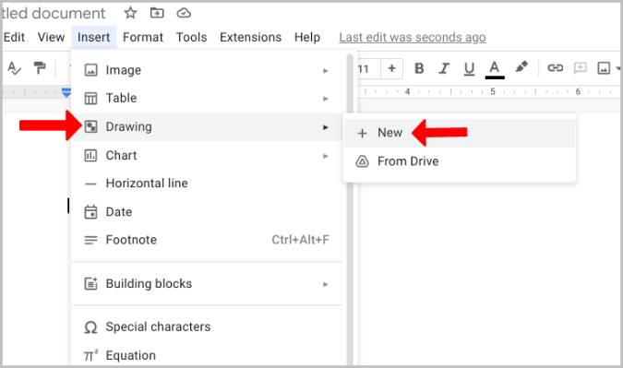Open Special characters dialog
This screenshot has height=368, width=623.
pos(207,327)
